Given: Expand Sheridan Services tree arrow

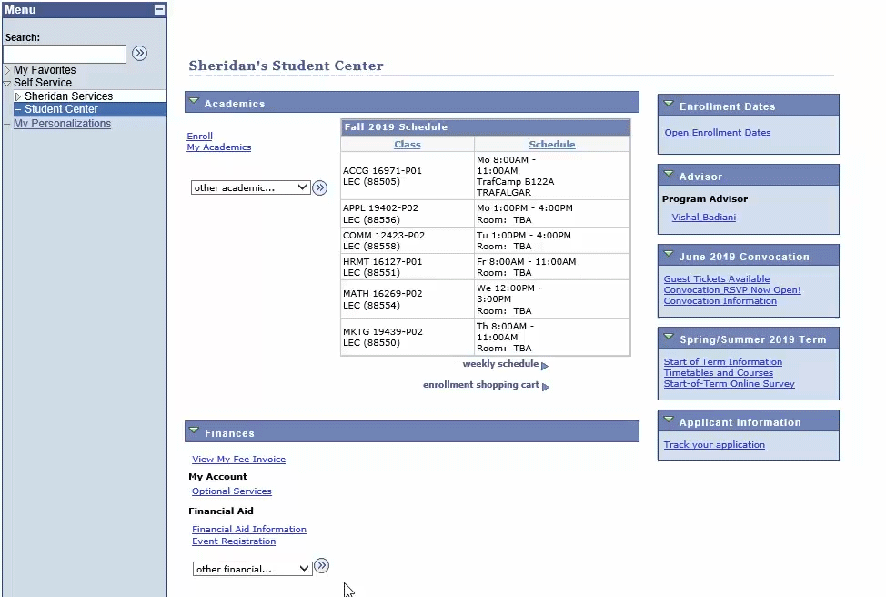Looking at the screenshot, I should [18, 96].
